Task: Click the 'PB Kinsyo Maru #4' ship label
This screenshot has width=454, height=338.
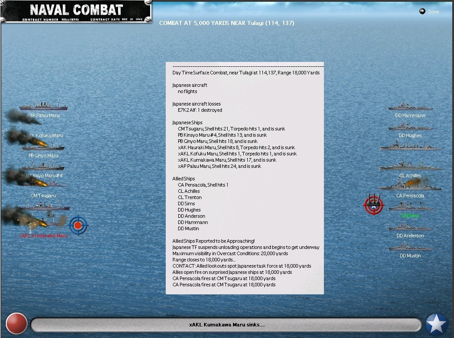Action: [43, 175]
